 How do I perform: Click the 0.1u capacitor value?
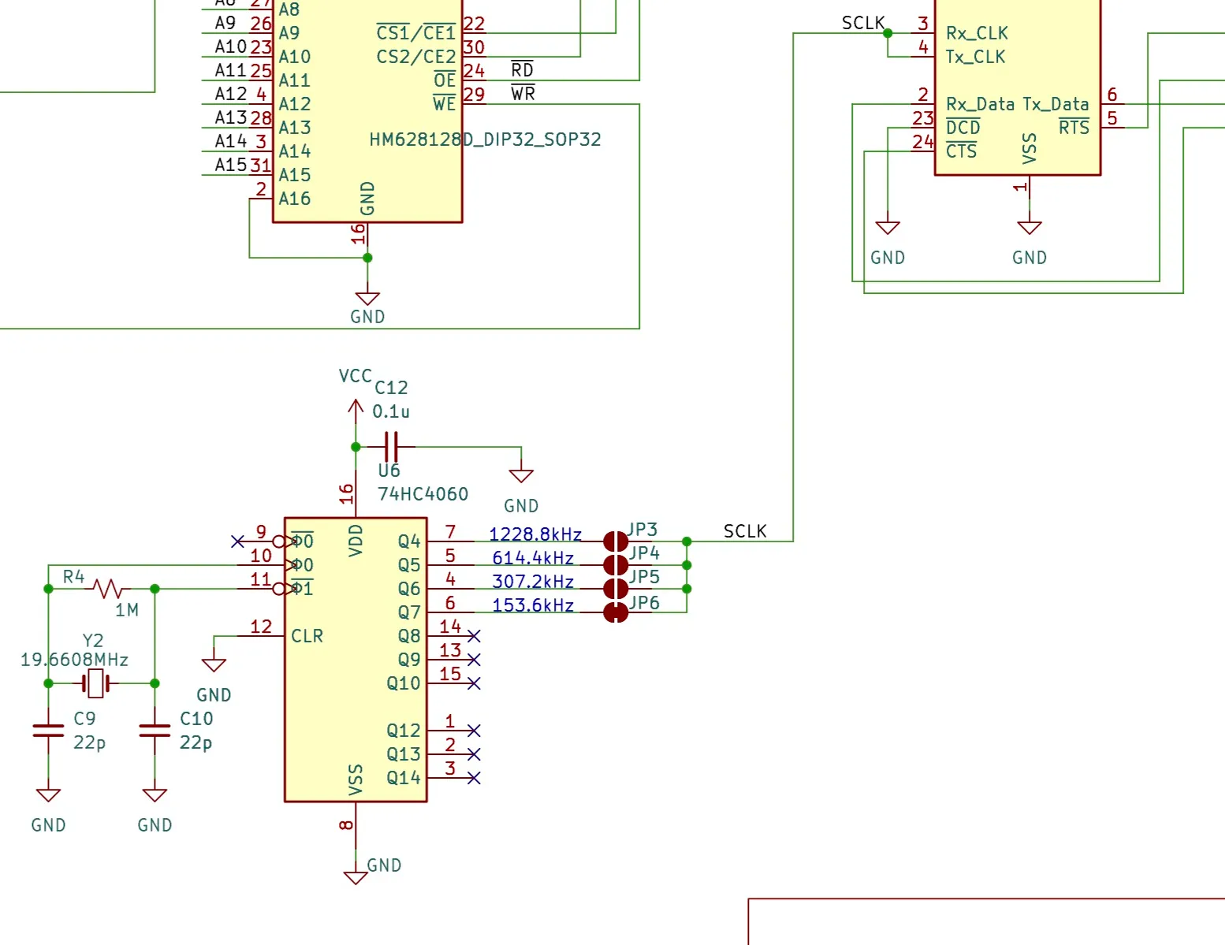coord(391,411)
